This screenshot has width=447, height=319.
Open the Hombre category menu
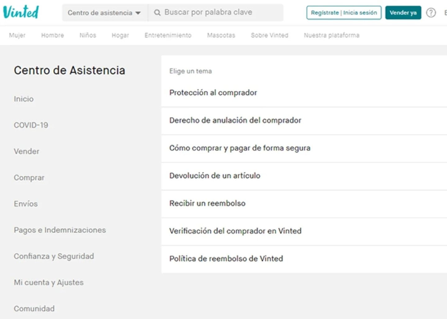(x=52, y=35)
